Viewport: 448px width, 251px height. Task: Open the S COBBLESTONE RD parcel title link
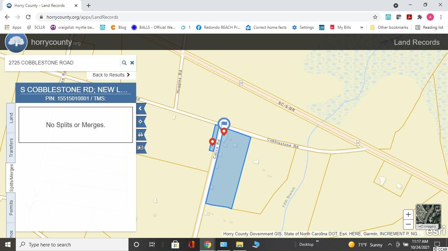pos(74,90)
